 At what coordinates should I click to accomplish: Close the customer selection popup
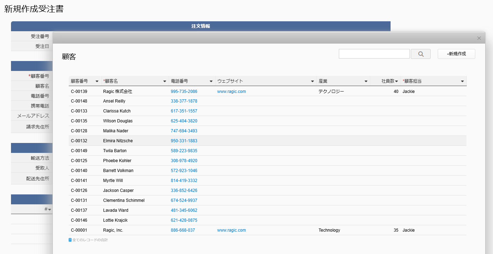tap(479, 38)
